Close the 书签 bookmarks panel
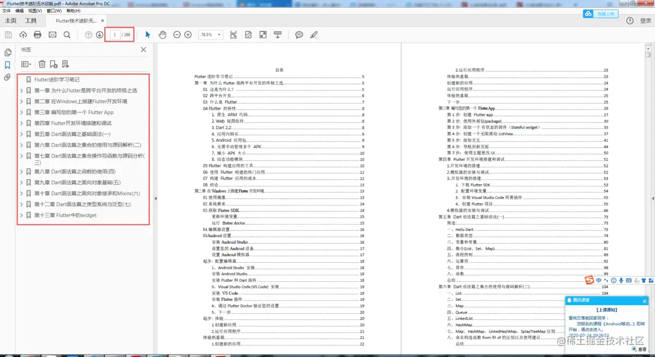Image resolution: width=655 pixels, height=357 pixels. pyautogui.click(x=144, y=50)
